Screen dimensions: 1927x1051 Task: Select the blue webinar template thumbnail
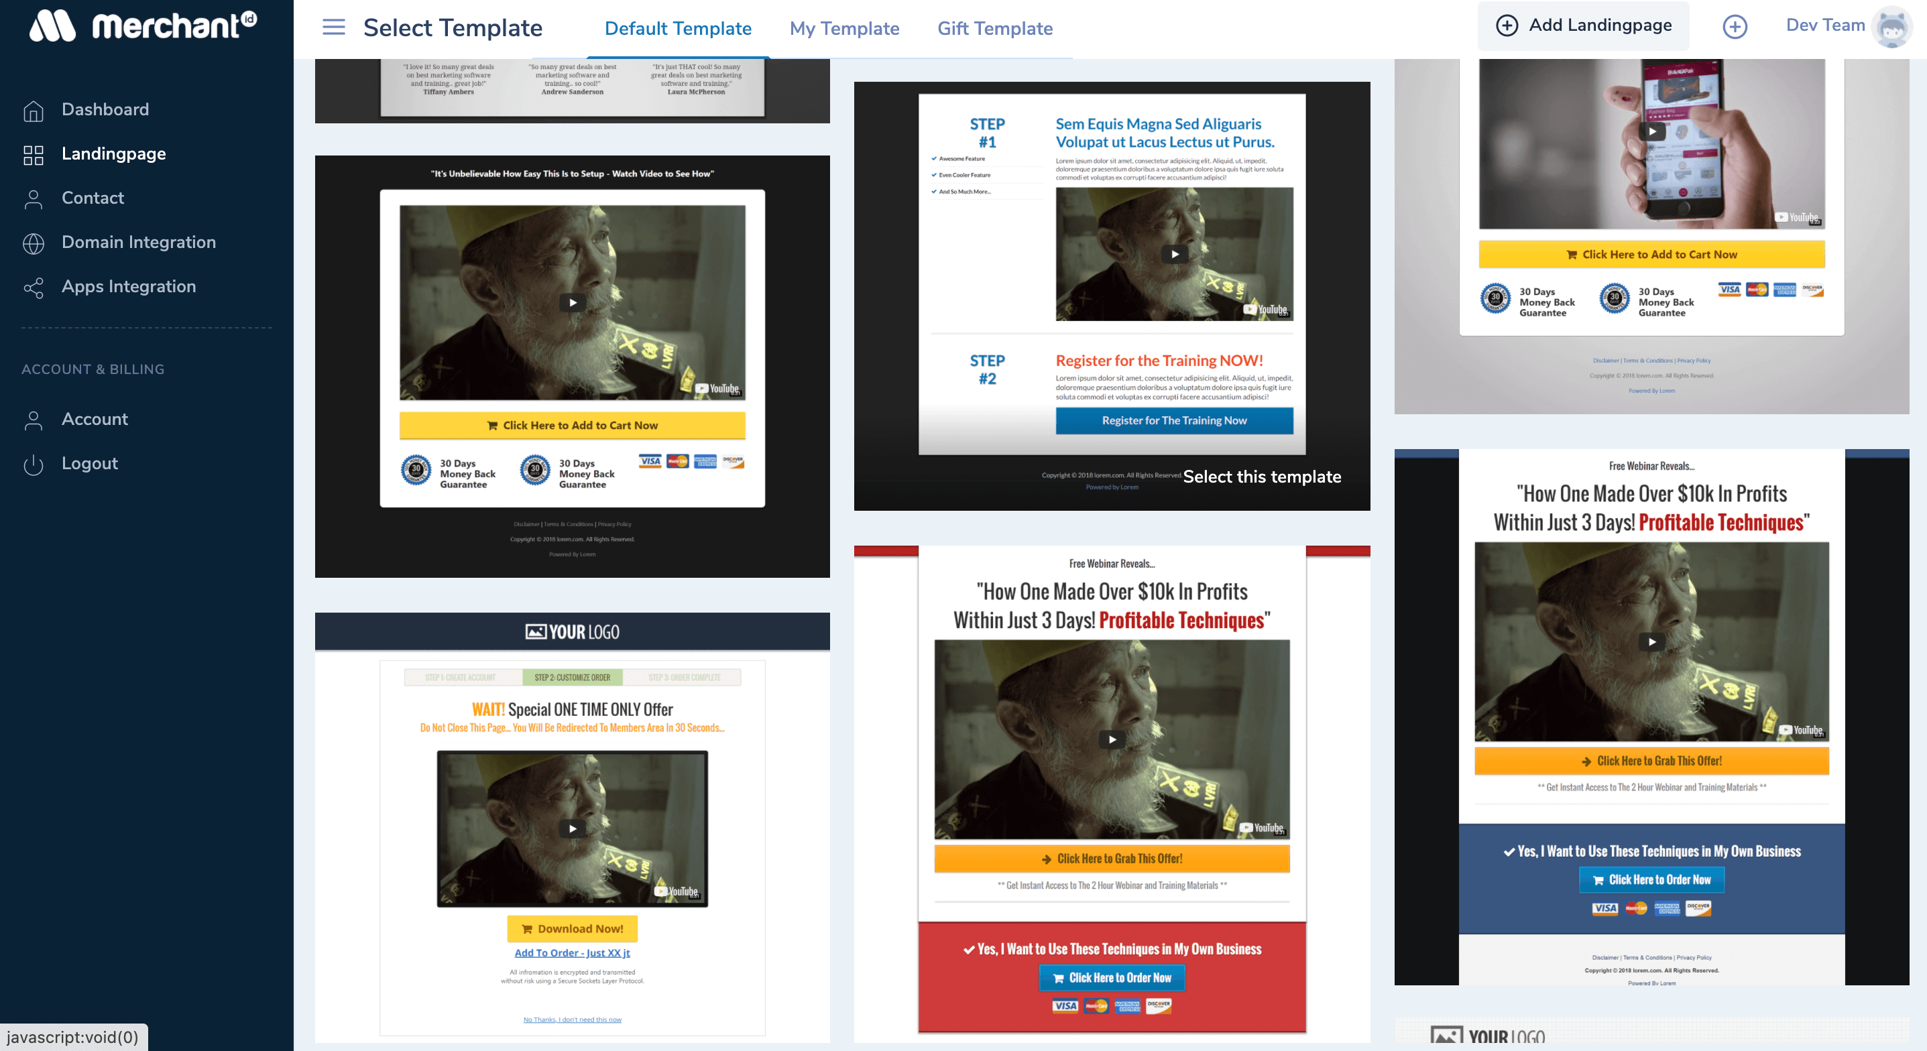[1651, 717]
